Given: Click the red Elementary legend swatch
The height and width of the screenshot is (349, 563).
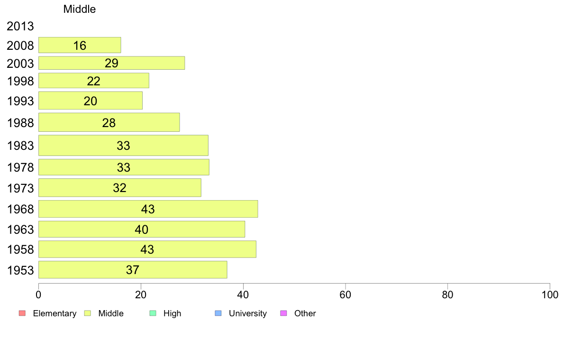Looking at the screenshot, I should tap(22, 313).
